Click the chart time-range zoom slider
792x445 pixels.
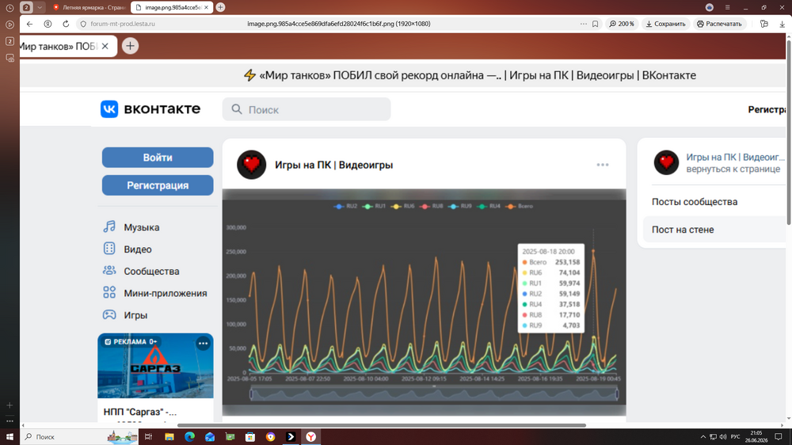click(434, 394)
